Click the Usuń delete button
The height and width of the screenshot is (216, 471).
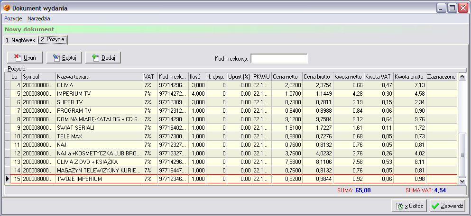[x=25, y=58]
